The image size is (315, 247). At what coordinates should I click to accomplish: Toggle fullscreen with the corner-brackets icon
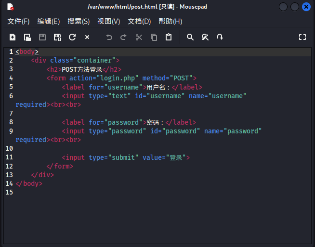[x=302, y=37]
